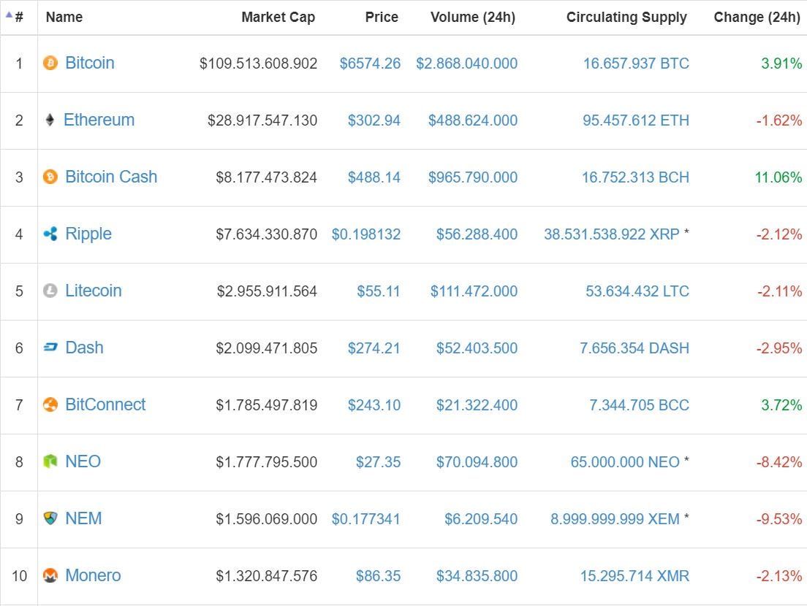Viewport: 807px width, 606px height.
Task: Sort by Change (24h) header
Action: click(757, 17)
